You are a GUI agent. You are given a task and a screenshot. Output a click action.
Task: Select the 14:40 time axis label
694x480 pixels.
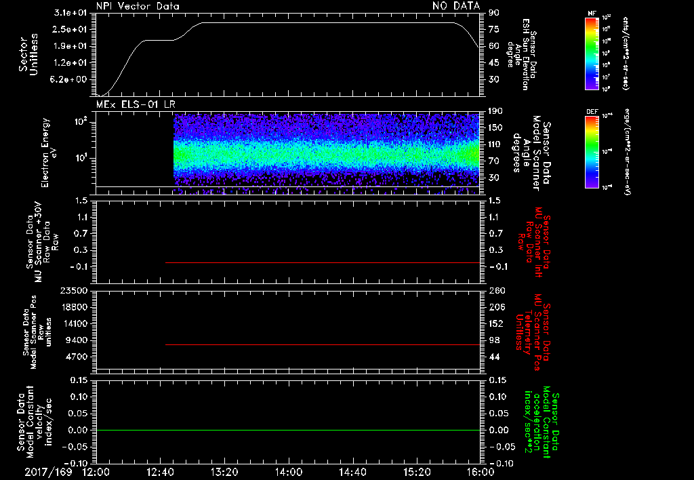coord(352,472)
